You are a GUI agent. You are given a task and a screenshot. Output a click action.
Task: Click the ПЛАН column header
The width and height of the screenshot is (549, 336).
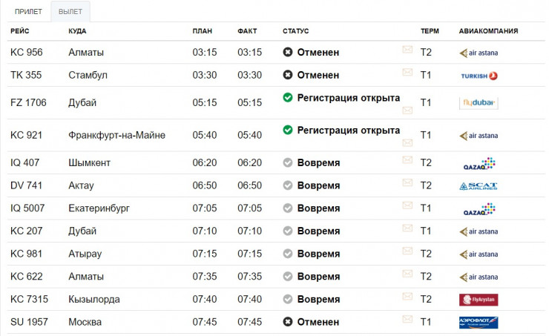tap(202, 31)
